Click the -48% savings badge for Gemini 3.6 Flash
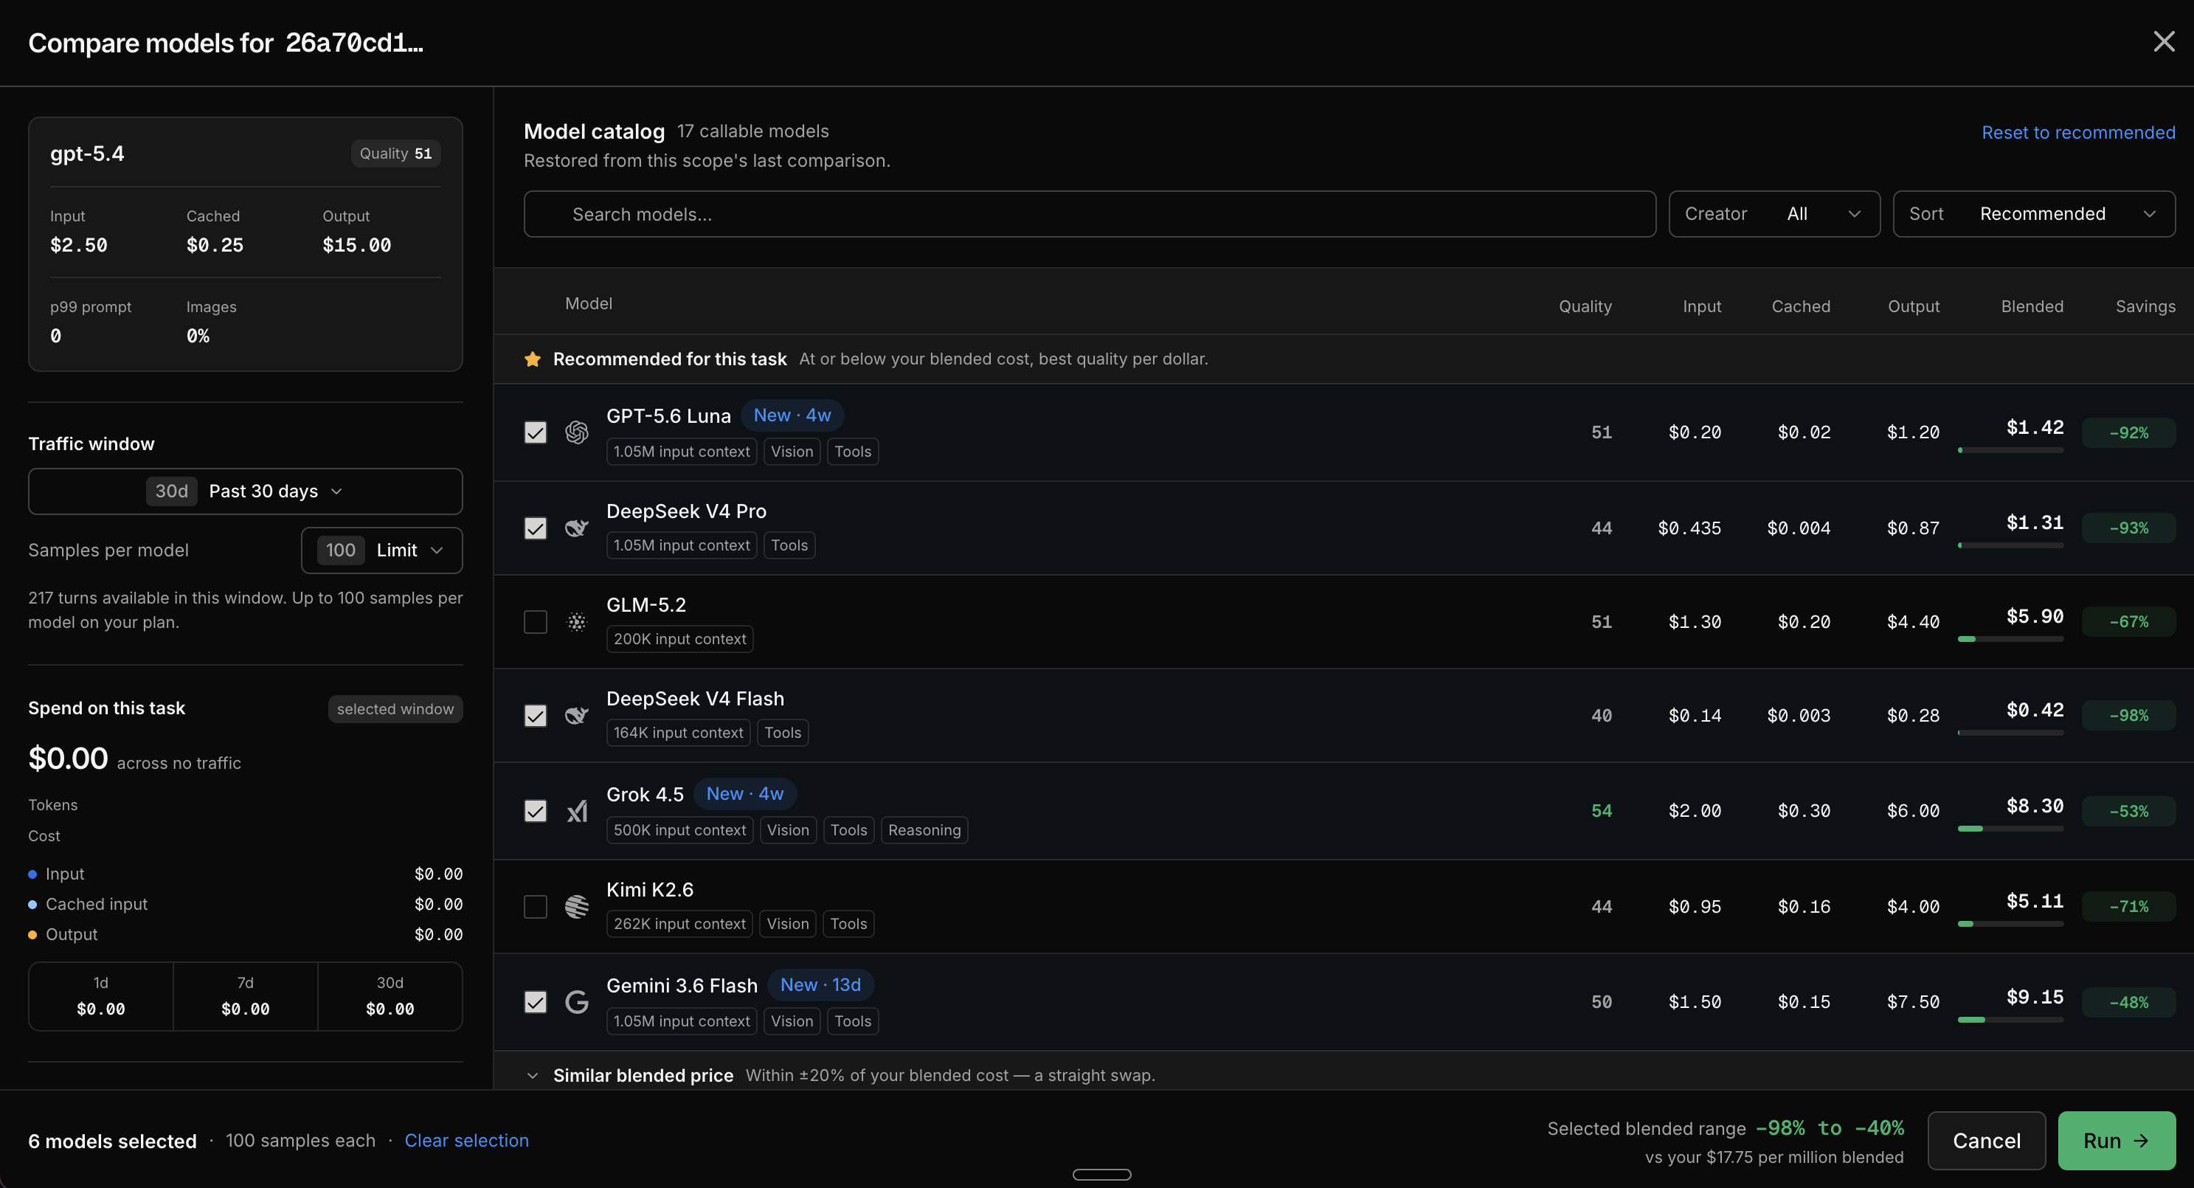The image size is (2194, 1188). click(x=2128, y=1001)
